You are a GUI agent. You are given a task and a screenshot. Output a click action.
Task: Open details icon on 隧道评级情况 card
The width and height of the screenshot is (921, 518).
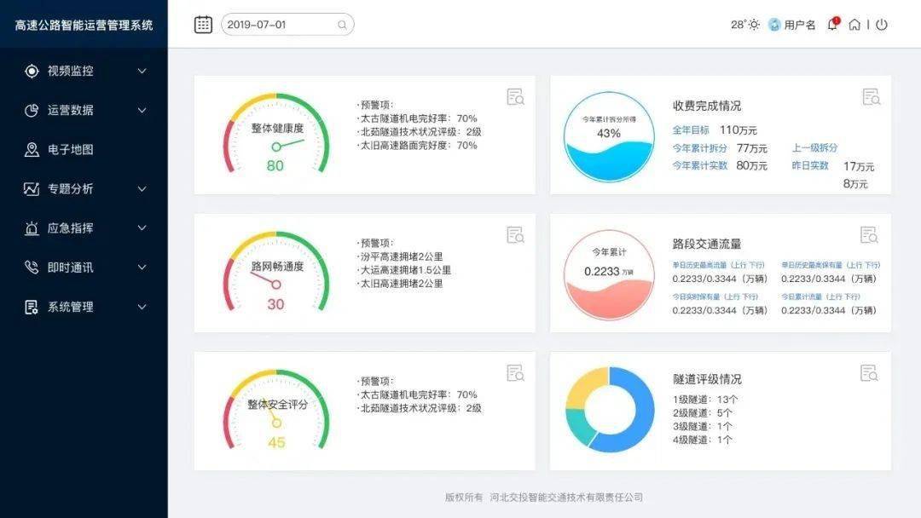pos(869,372)
